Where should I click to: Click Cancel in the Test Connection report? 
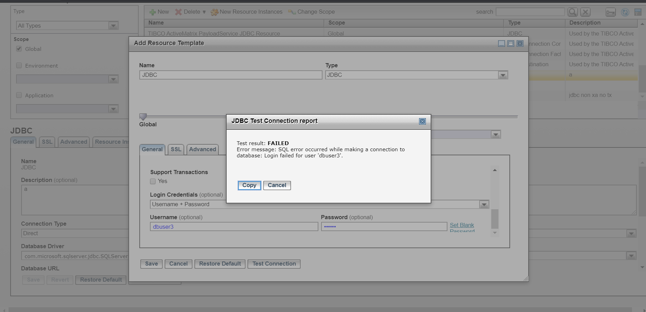[x=277, y=185]
